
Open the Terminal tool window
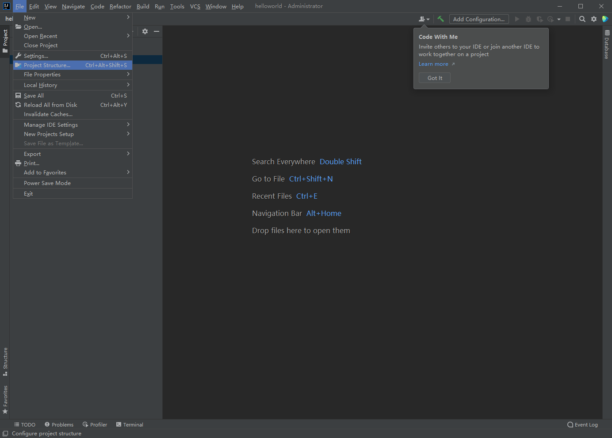click(x=130, y=425)
